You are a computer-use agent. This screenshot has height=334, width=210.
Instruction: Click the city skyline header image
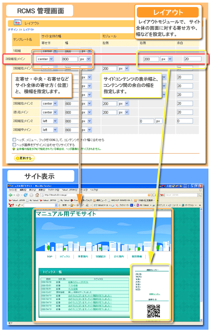[103, 234]
